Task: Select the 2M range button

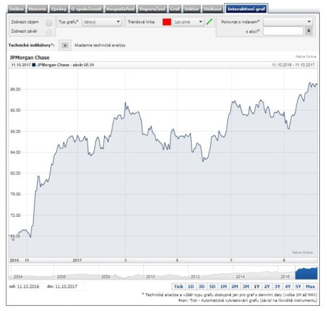Action: click(235, 287)
